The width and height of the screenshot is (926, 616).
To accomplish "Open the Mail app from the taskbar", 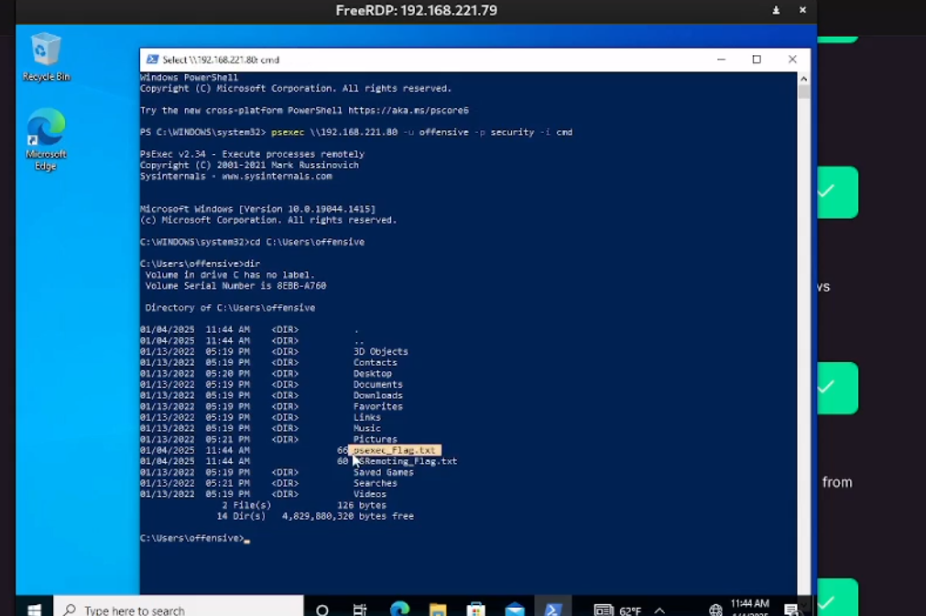I will [515, 610].
